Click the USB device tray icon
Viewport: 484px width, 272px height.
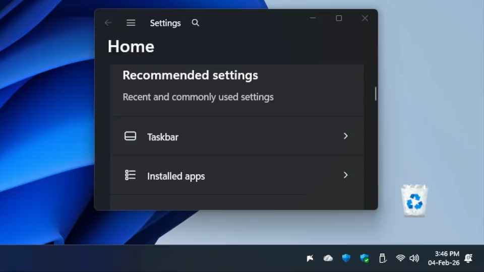click(383, 258)
